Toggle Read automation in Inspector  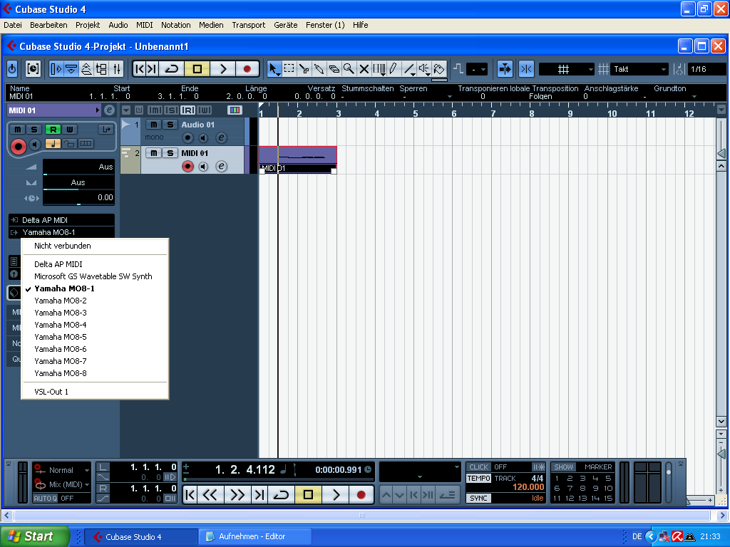point(53,130)
